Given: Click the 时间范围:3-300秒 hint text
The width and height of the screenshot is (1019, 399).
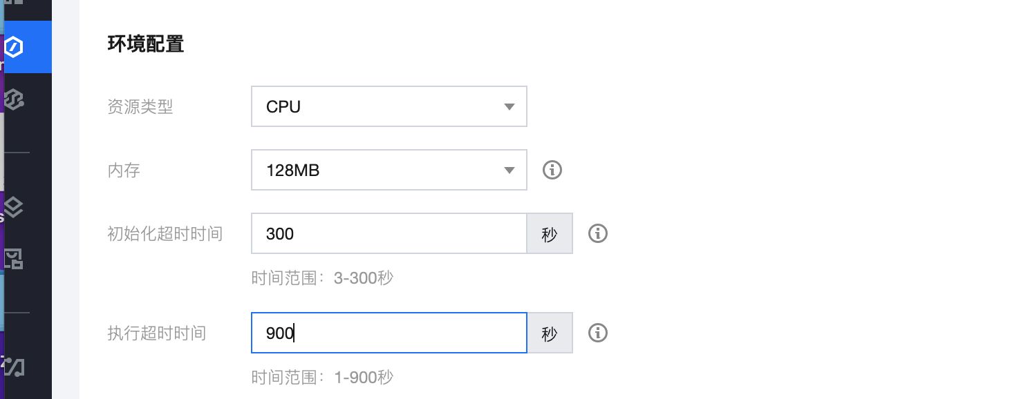Looking at the screenshot, I should [323, 278].
